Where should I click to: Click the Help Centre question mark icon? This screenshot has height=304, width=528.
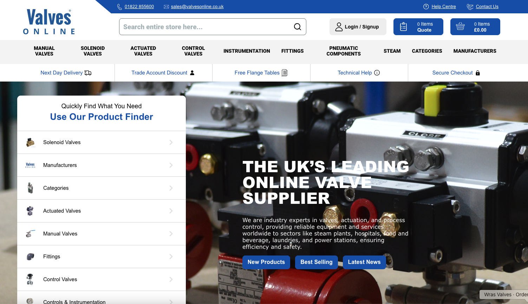[426, 6]
